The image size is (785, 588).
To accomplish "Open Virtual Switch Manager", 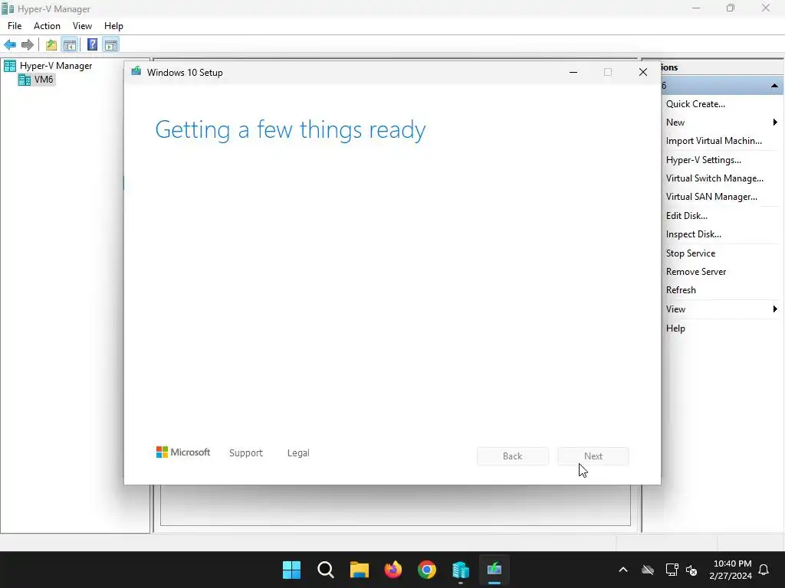I will tap(714, 178).
